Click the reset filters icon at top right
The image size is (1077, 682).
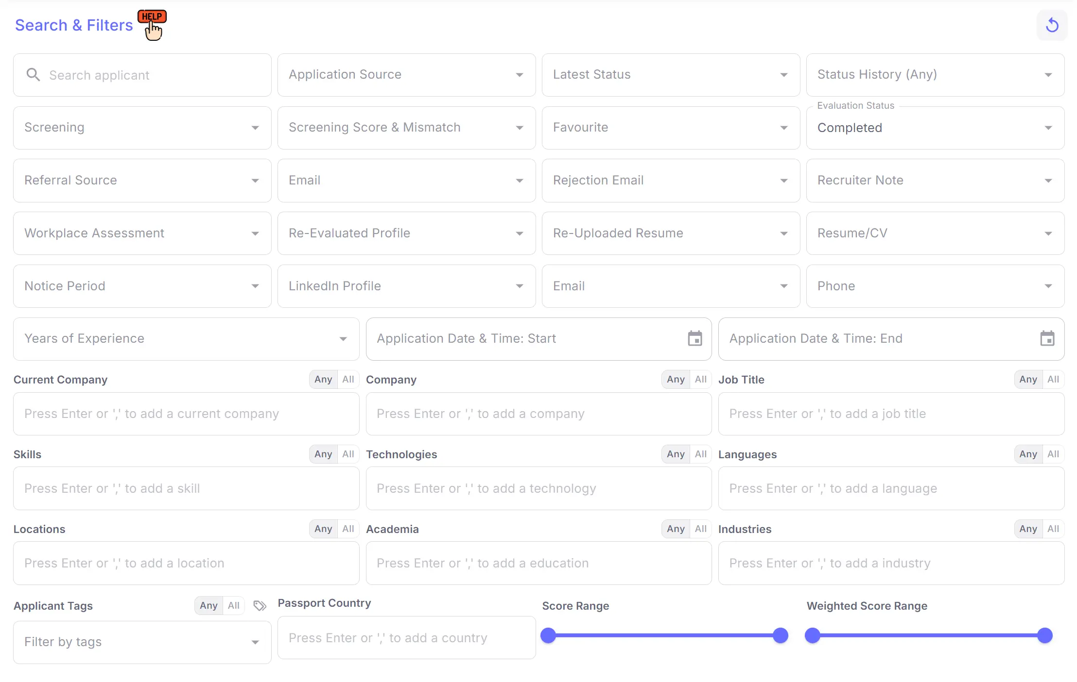pyautogui.click(x=1052, y=25)
